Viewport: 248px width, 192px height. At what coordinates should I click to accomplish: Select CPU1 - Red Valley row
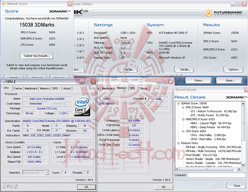pos(208,135)
